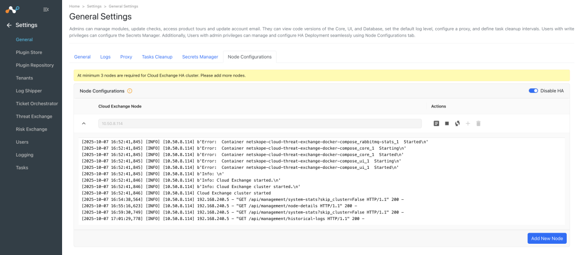The height and width of the screenshot is (255, 578).
Task: Toggle the Disable HA switch
Action: 533,91
